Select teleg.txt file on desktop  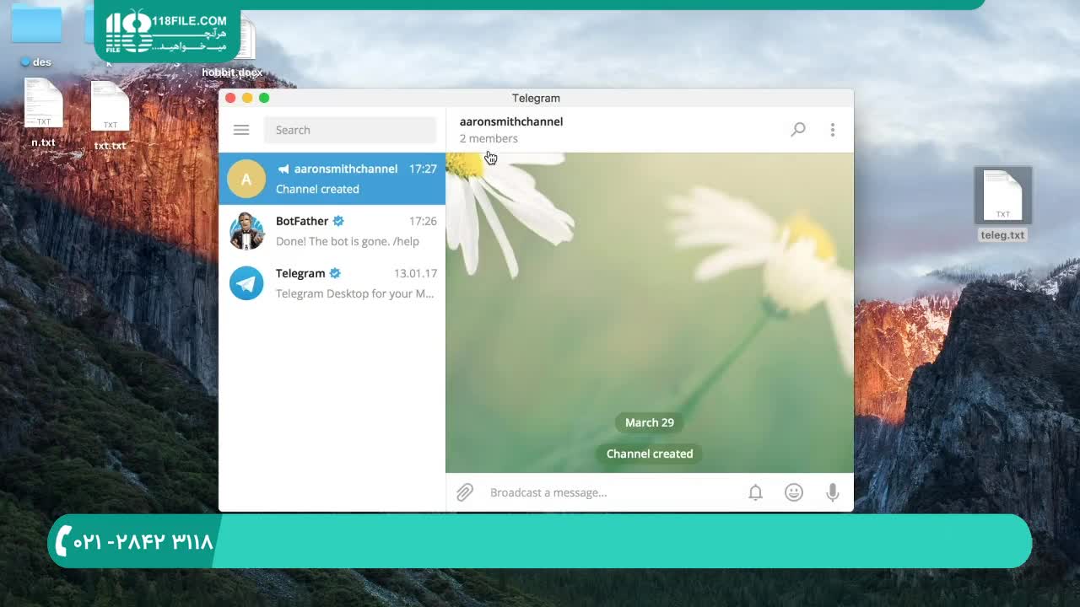[x=1002, y=204]
